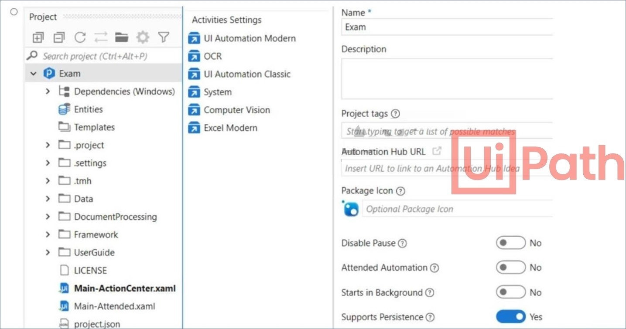This screenshot has width=626, height=329.
Task: Click the Expand All icon in Project toolbar
Action: [38, 38]
